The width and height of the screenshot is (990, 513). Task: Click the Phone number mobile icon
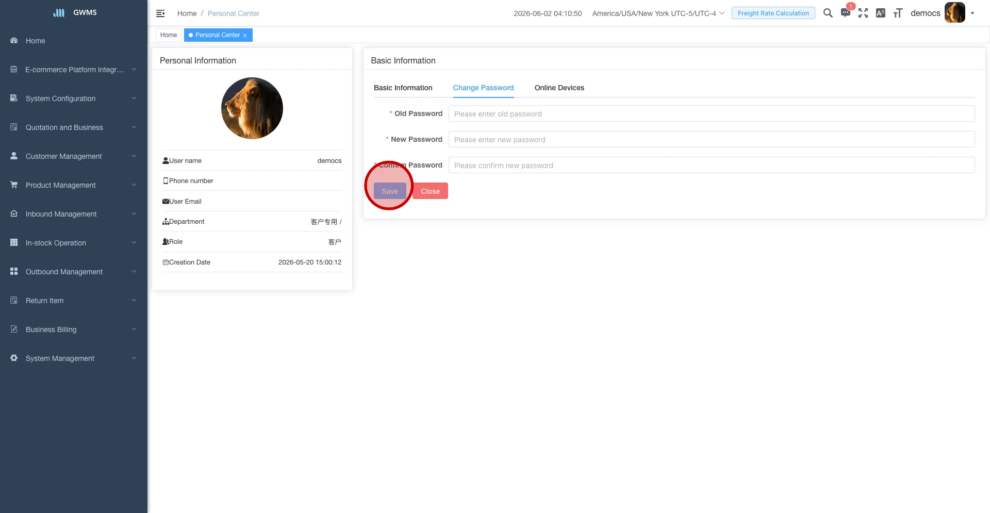(x=166, y=181)
